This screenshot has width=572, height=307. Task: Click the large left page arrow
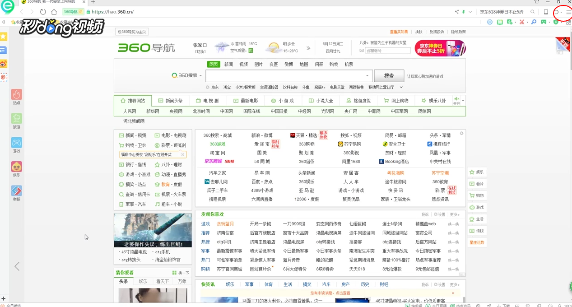click(x=17, y=266)
